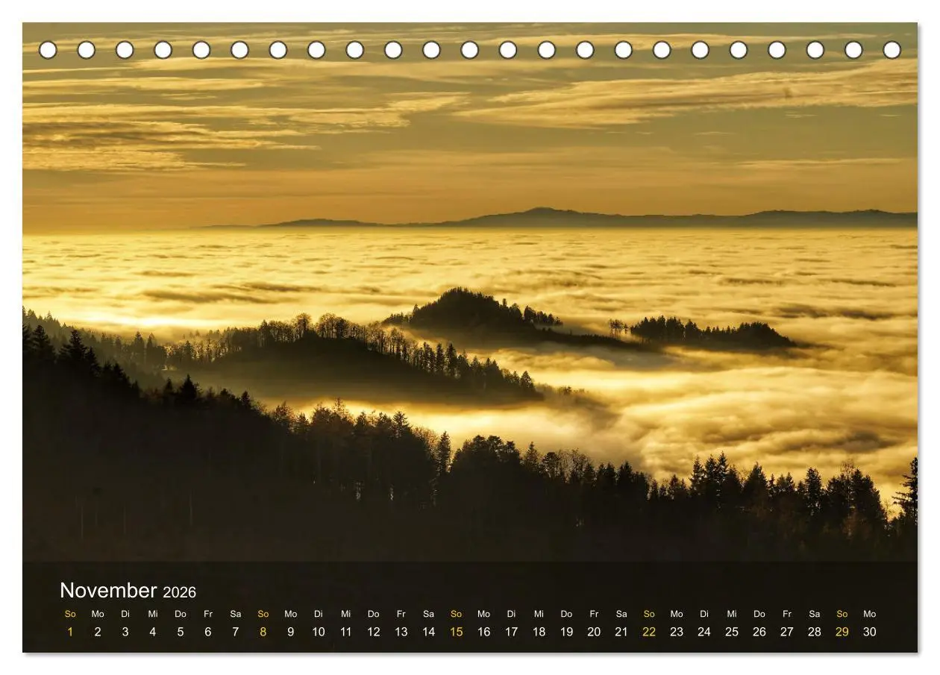Click date 21 in the calendar row

point(621,632)
